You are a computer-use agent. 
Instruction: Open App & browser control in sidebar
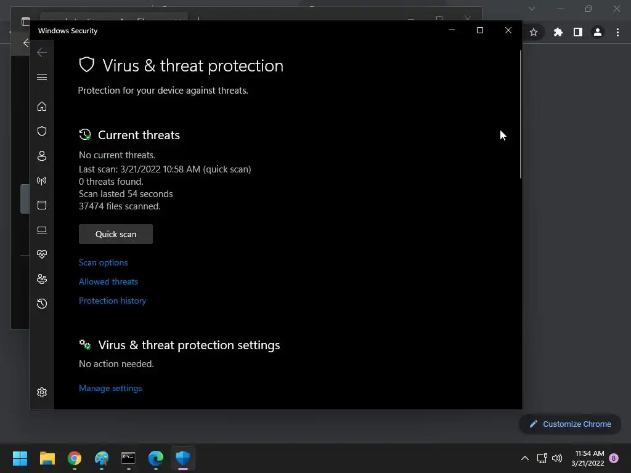[x=42, y=205]
